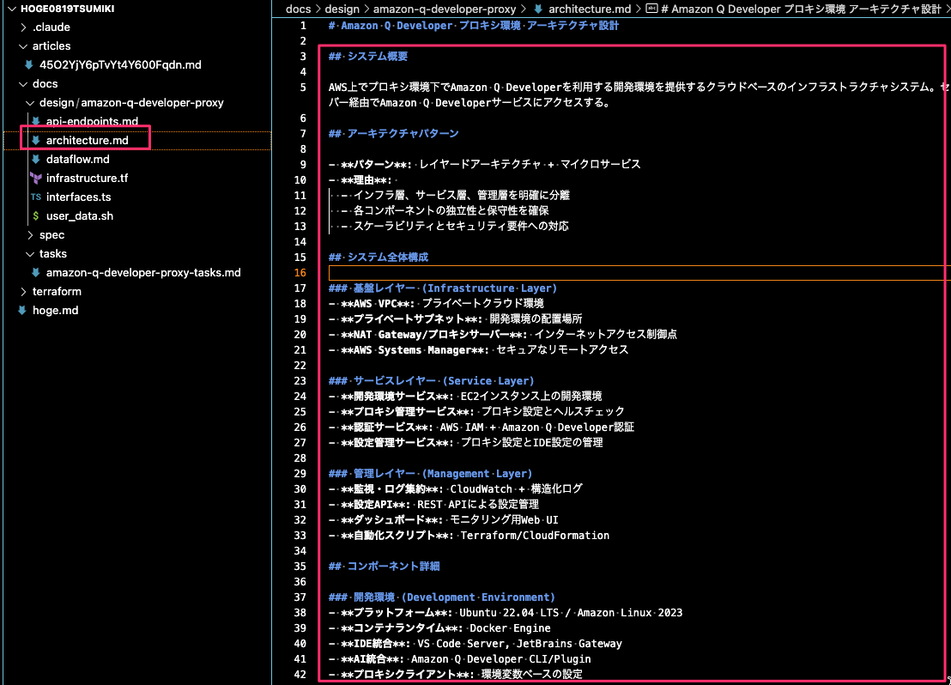
Task: Click heading symbol icon in breadcrumb
Action: tap(651, 9)
